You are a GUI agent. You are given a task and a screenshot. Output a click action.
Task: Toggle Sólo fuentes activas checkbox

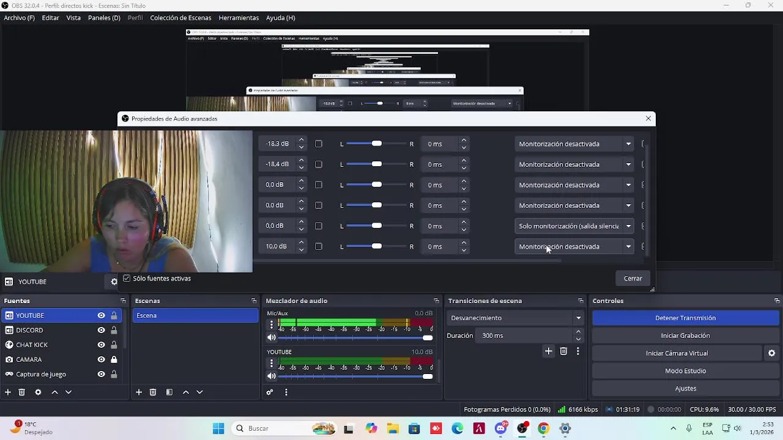click(x=127, y=278)
